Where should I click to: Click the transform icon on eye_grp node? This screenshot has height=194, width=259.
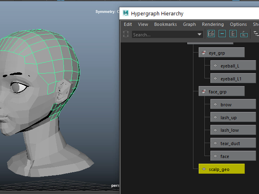coord(204,53)
